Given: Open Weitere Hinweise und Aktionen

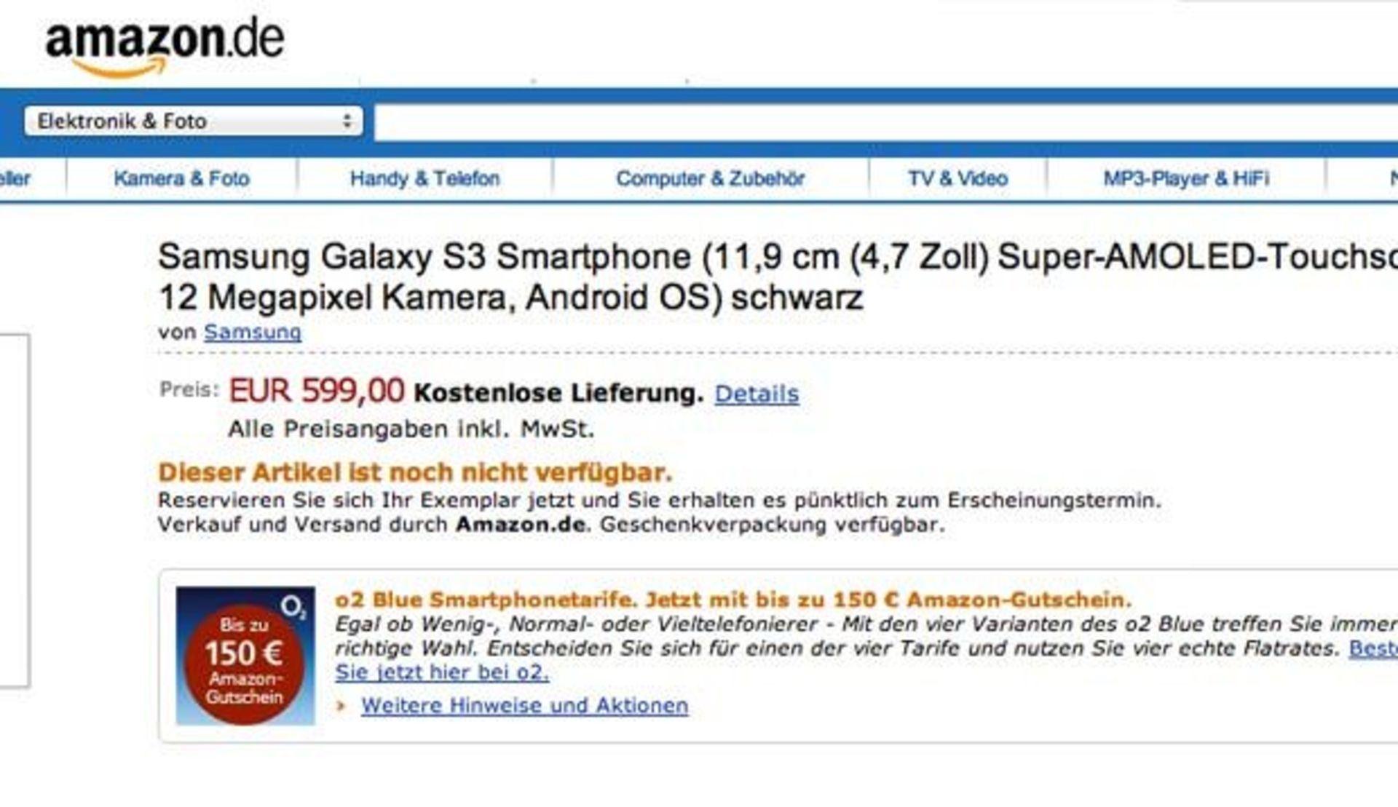Looking at the screenshot, I should coord(524,705).
